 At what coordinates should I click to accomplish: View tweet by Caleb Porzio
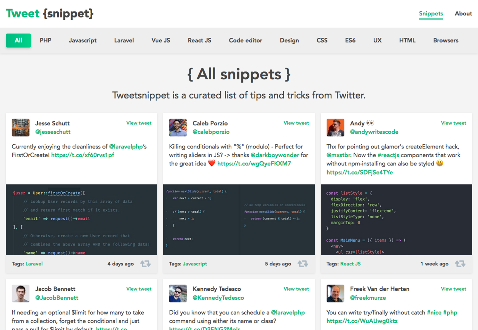296,123
